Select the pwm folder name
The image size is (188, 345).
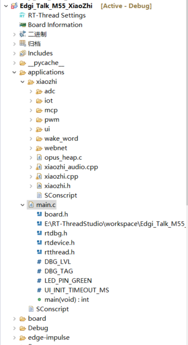52,119
